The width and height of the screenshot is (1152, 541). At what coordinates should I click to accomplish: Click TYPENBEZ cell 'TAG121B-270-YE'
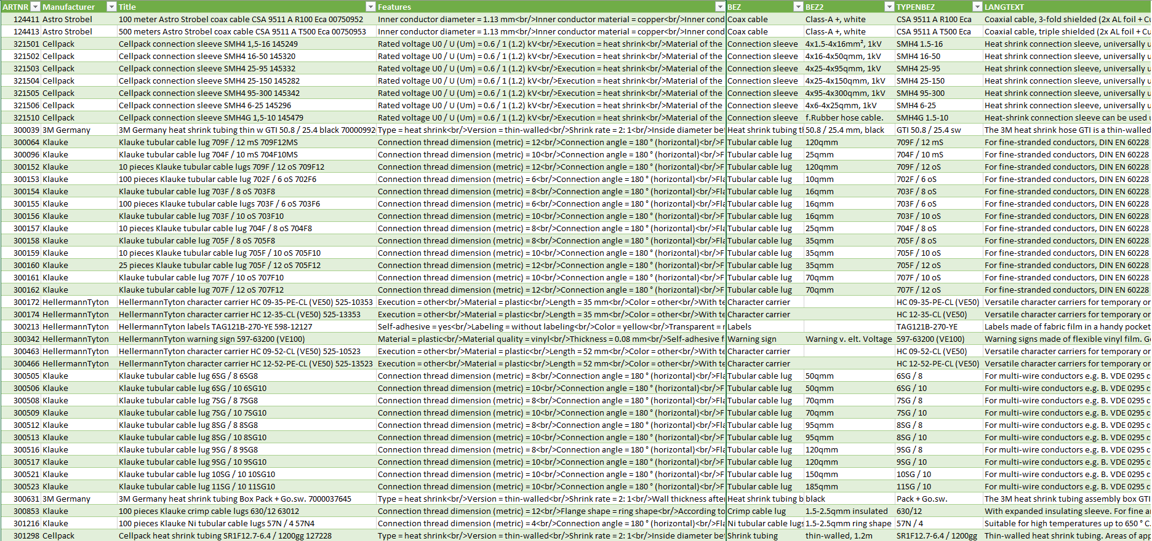tap(939, 326)
